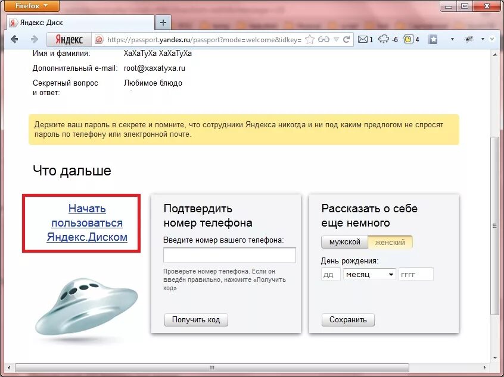Click the Имя и фамилия label

click(61, 54)
